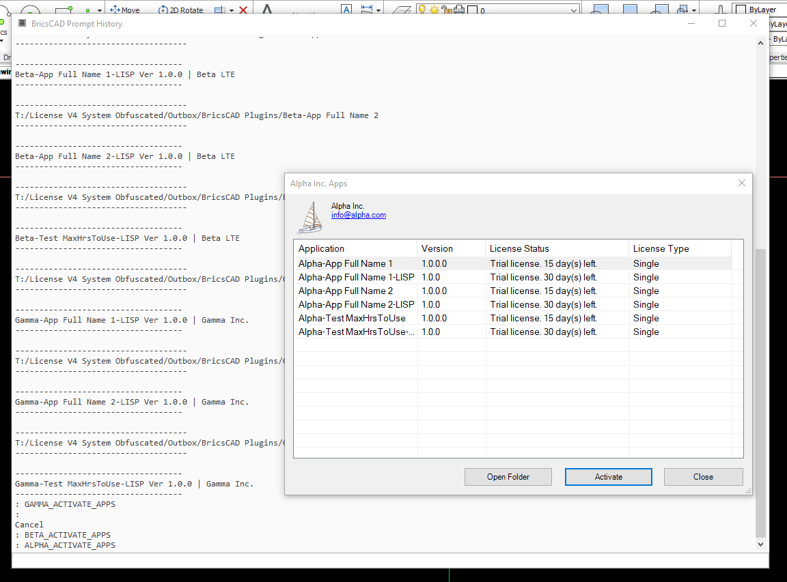This screenshot has height=582, width=787.
Task: Toggle the layer on/off lightbulb icon
Action: click(422, 10)
